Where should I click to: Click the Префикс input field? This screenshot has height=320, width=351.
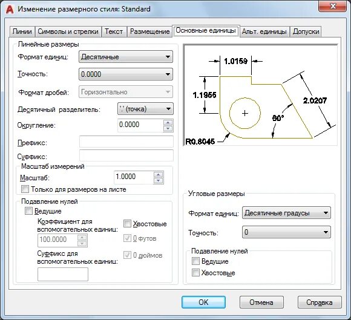tap(126, 142)
